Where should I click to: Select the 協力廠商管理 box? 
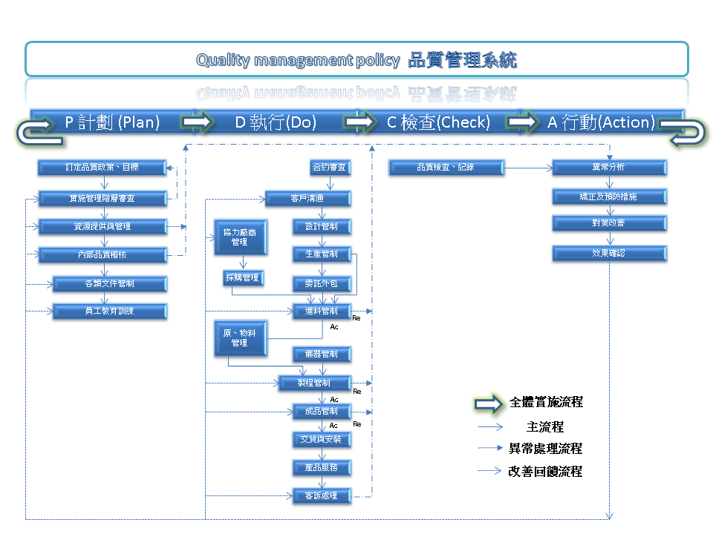[x=240, y=237]
